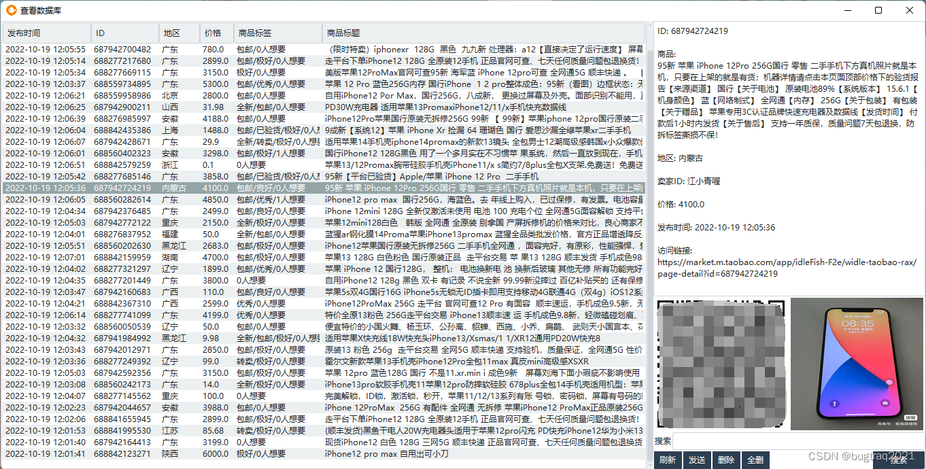926x469 pixels.
Task: Click the 刷新 (refresh) button
Action: tap(668, 460)
